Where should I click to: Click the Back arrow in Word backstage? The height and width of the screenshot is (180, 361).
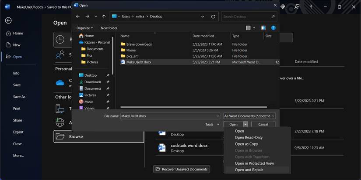point(8,20)
